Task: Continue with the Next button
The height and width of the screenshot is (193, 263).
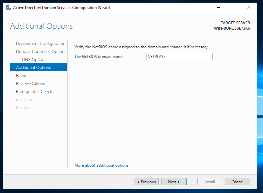Action: tap(174, 182)
